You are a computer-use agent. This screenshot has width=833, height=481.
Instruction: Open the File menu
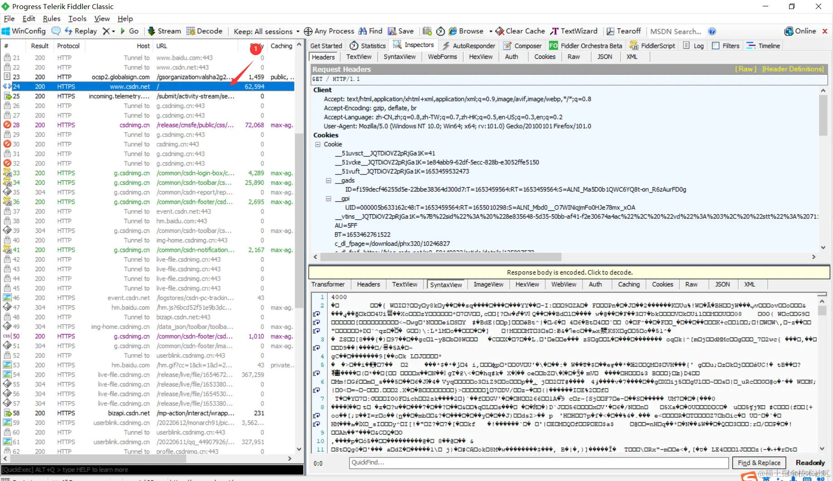(9, 19)
